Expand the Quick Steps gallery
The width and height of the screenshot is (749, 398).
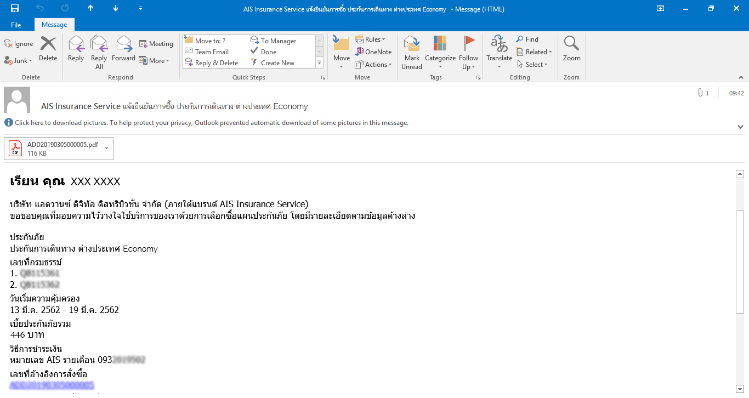click(x=320, y=64)
